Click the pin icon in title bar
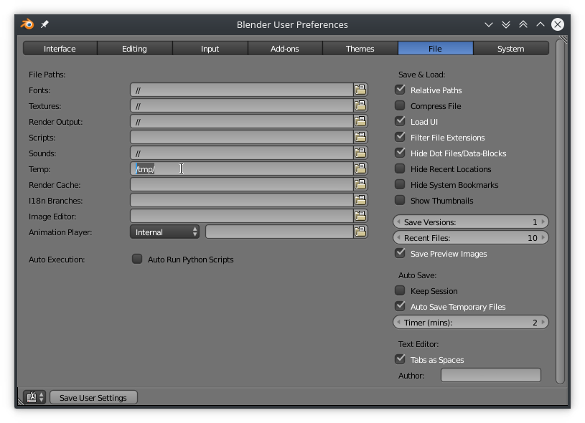The image size is (585, 423). click(45, 24)
